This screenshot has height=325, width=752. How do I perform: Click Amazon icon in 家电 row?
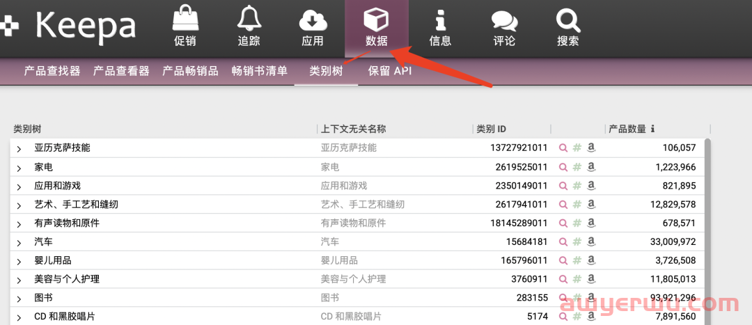591,167
